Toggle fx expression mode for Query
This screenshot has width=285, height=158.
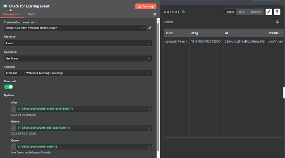click(x=14, y=146)
